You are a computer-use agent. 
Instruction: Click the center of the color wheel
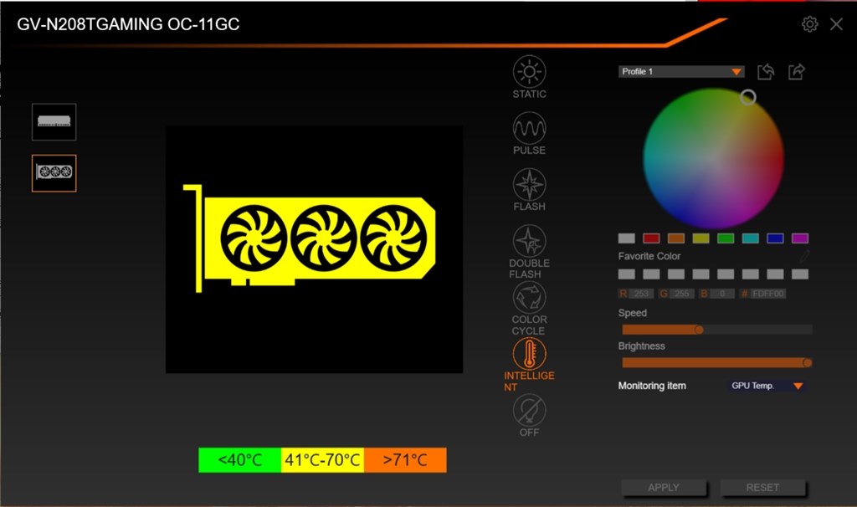pos(713,158)
